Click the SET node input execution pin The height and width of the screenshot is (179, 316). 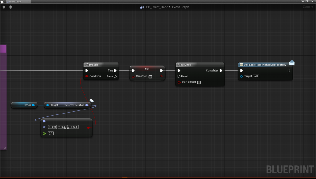tap(133, 71)
